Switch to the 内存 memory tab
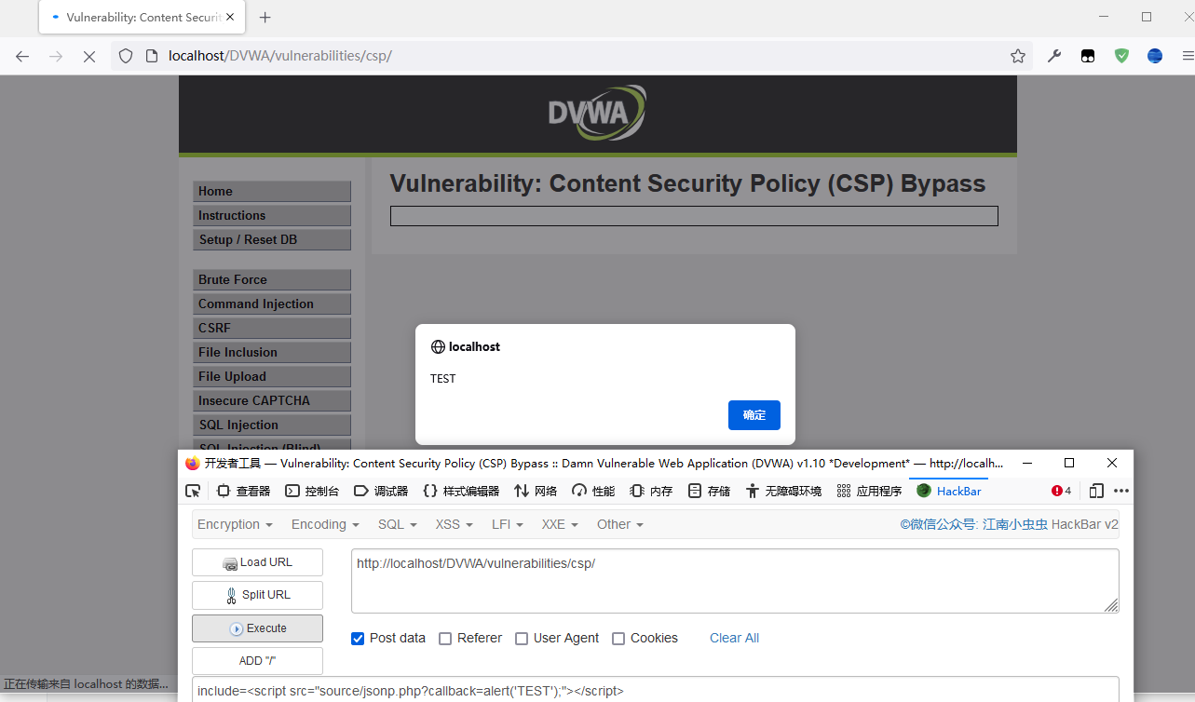Viewport: 1195px width, 702px height. pyautogui.click(x=651, y=491)
